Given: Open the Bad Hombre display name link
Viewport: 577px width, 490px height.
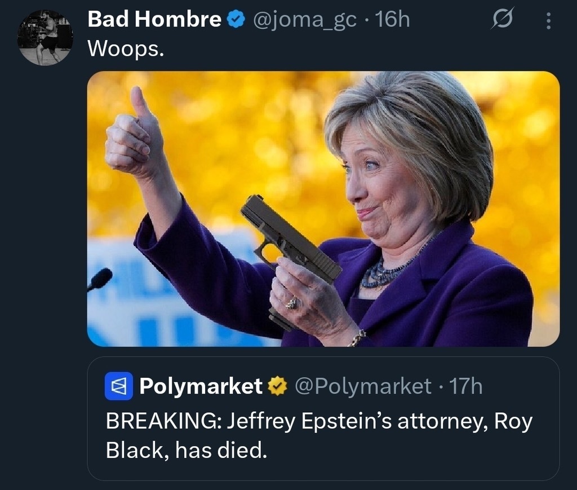Looking at the screenshot, I should (x=155, y=20).
